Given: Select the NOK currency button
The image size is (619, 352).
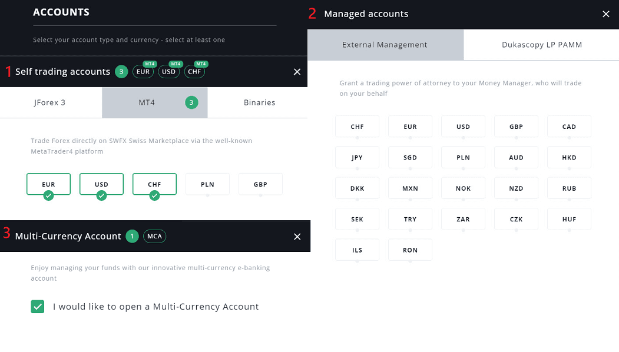Looking at the screenshot, I should (x=463, y=188).
